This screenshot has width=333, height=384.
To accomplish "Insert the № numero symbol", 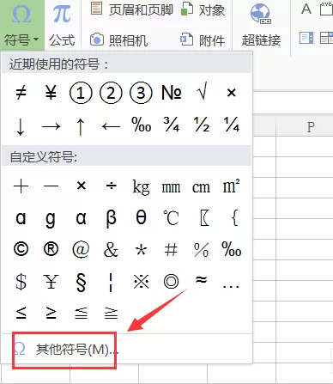I will [171, 93].
